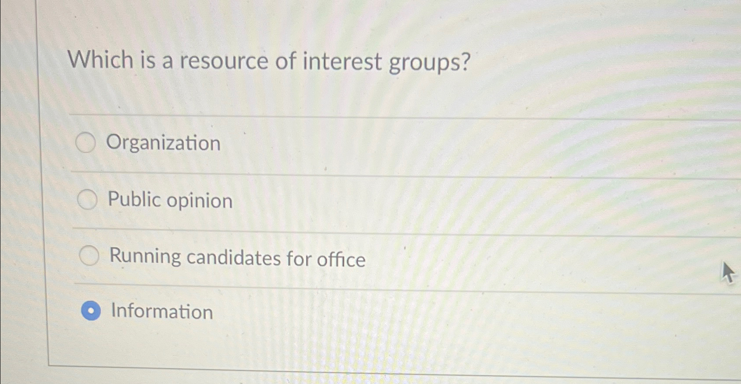Click the Information answer label text
The image size is (741, 384).
pyautogui.click(x=162, y=312)
